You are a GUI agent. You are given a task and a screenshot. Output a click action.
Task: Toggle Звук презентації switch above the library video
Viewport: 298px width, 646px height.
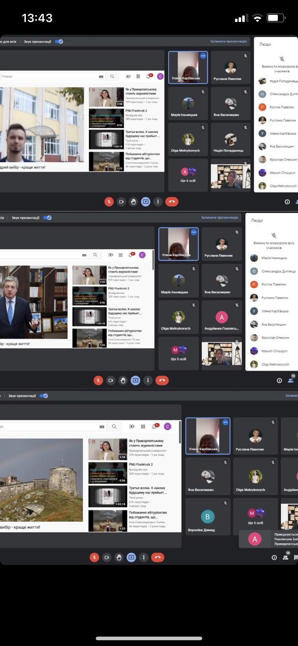coord(47,217)
